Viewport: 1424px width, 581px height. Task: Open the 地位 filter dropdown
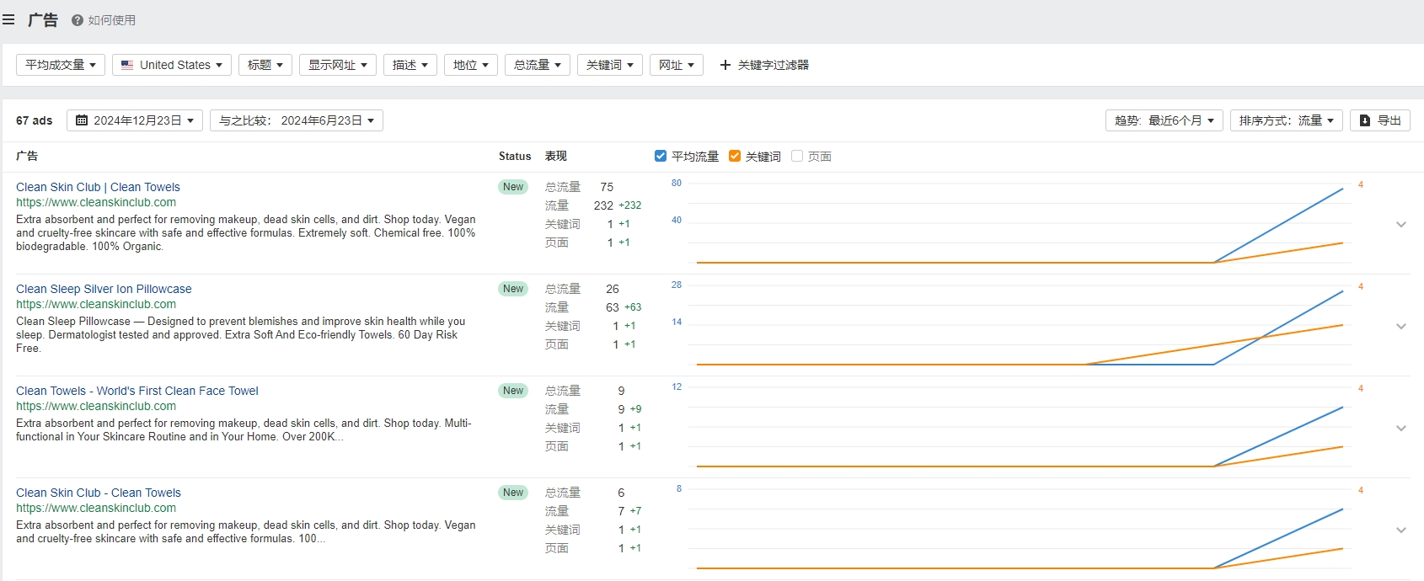[x=471, y=65]
